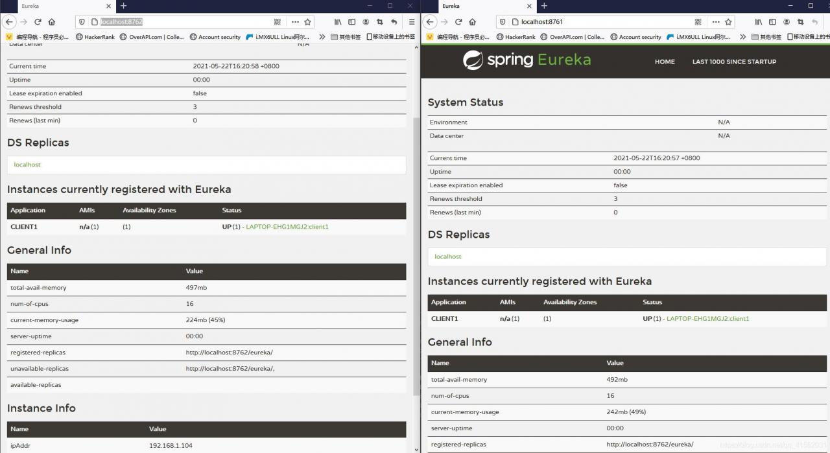Open Account security bookmark in 8761 window
830x453 pixels.
tap(636, 37)
